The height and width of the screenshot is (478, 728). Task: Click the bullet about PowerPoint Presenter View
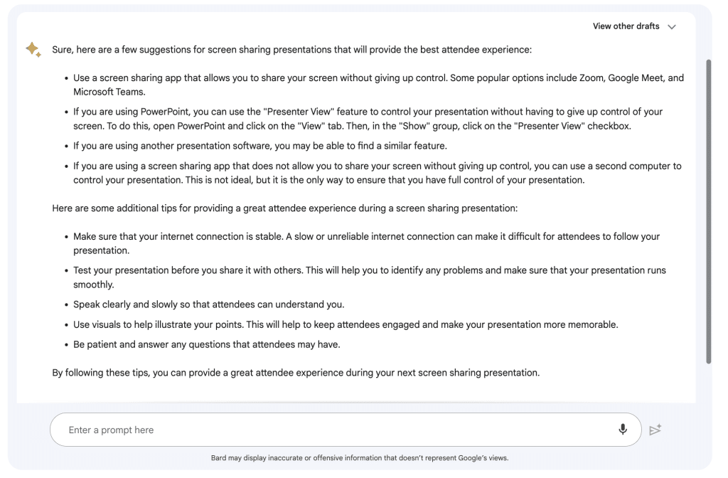click(x=368, y=119)
